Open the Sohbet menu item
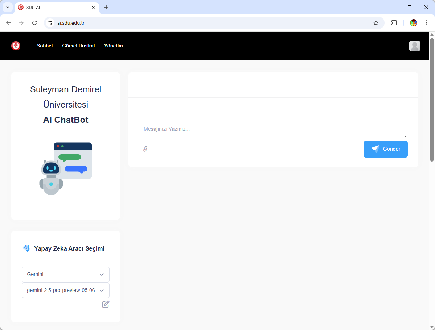Screen dimensions: 435x330 (45, 46)
